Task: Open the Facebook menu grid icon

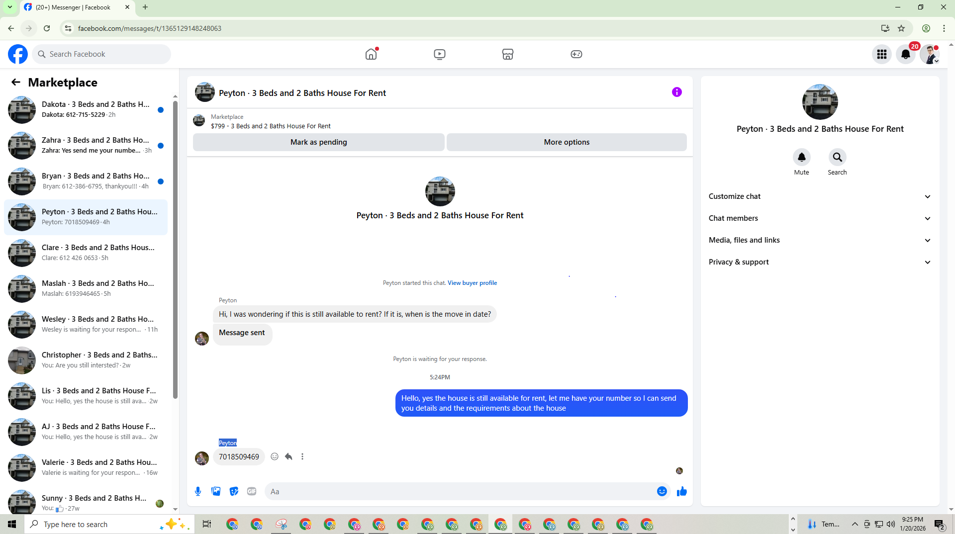Action: [882, 54]
